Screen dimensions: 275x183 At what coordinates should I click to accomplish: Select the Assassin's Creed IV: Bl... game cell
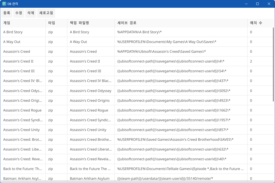coord(23,81)
